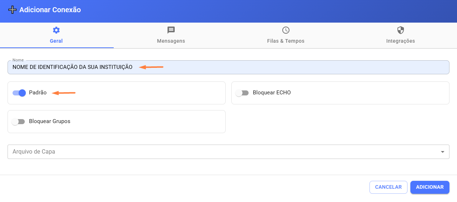
Task: Turn on the Bloquear Grupos switch
Action: 18,122
